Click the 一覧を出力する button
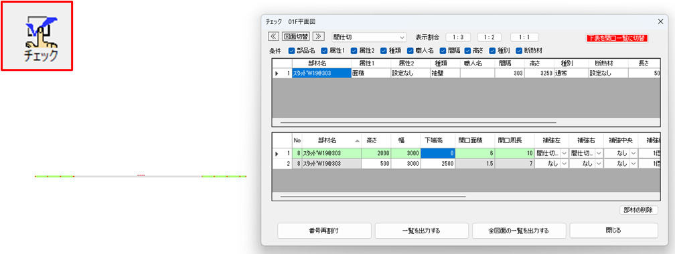Image resolution: width=675 pixels, height=254 pixels. [421, 231]
